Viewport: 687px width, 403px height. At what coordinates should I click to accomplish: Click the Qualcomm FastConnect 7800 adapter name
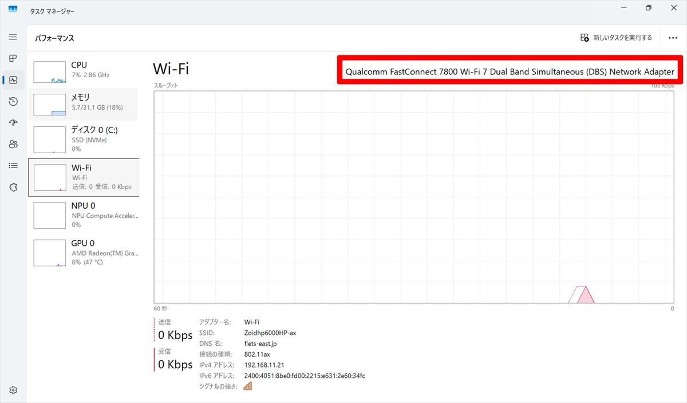click(510, 72)
